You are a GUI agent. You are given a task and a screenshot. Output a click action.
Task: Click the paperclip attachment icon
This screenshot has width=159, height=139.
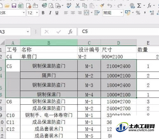point(35,5)
